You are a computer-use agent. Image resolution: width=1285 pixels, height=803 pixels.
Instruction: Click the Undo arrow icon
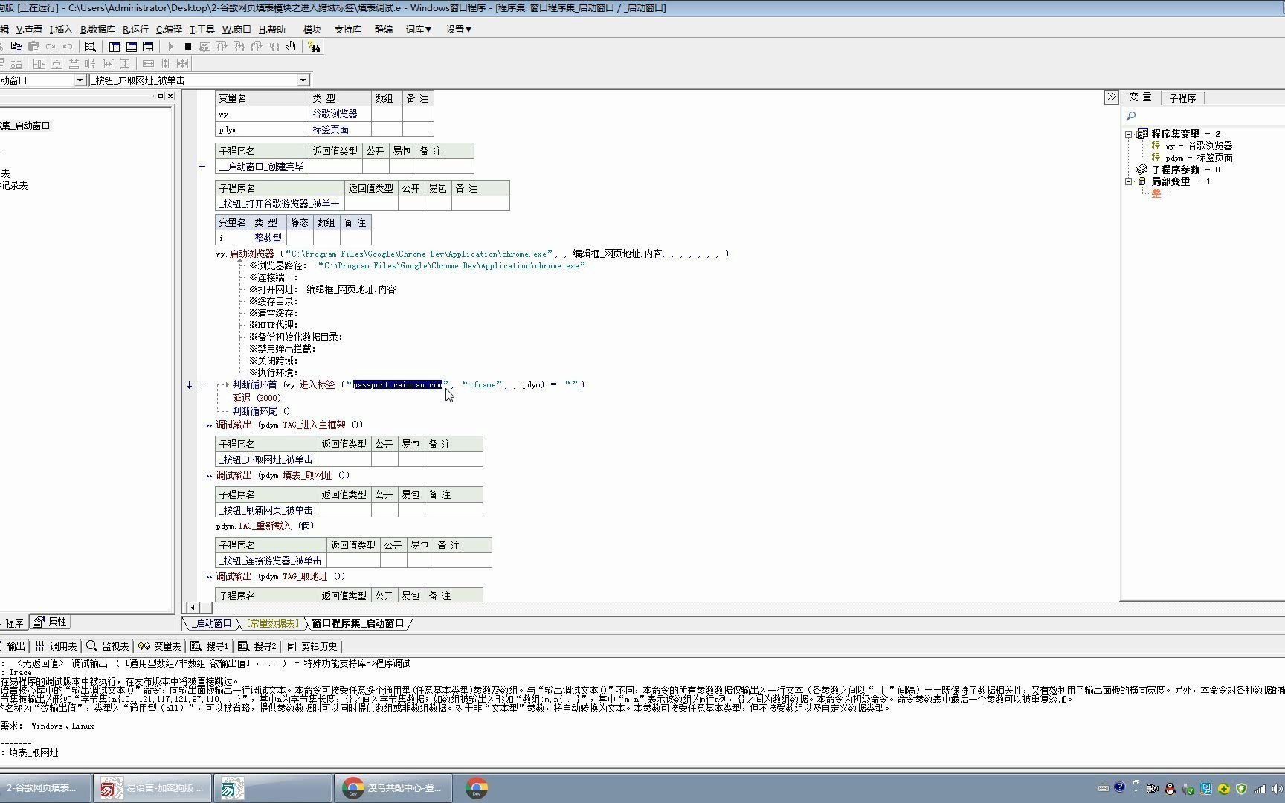coord(68,47)
